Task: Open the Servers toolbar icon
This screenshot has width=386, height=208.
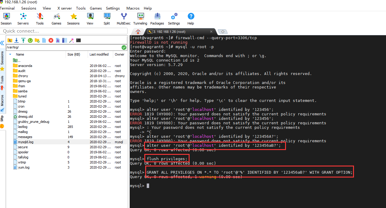Action: point(23,19)
